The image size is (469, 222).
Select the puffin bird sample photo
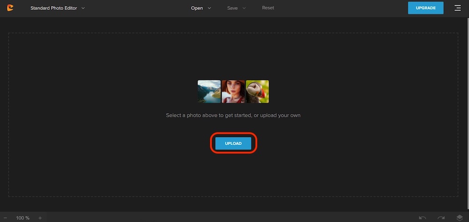(x=257, y=92)
